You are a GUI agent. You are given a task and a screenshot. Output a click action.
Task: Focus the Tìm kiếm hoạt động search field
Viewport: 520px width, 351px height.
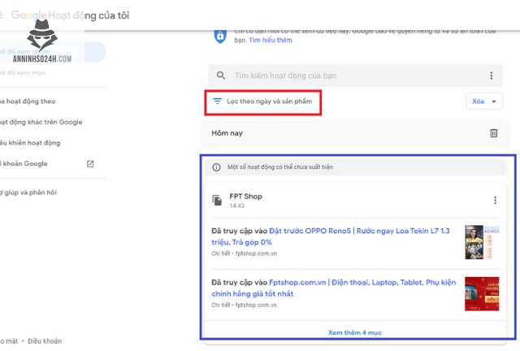355,76
